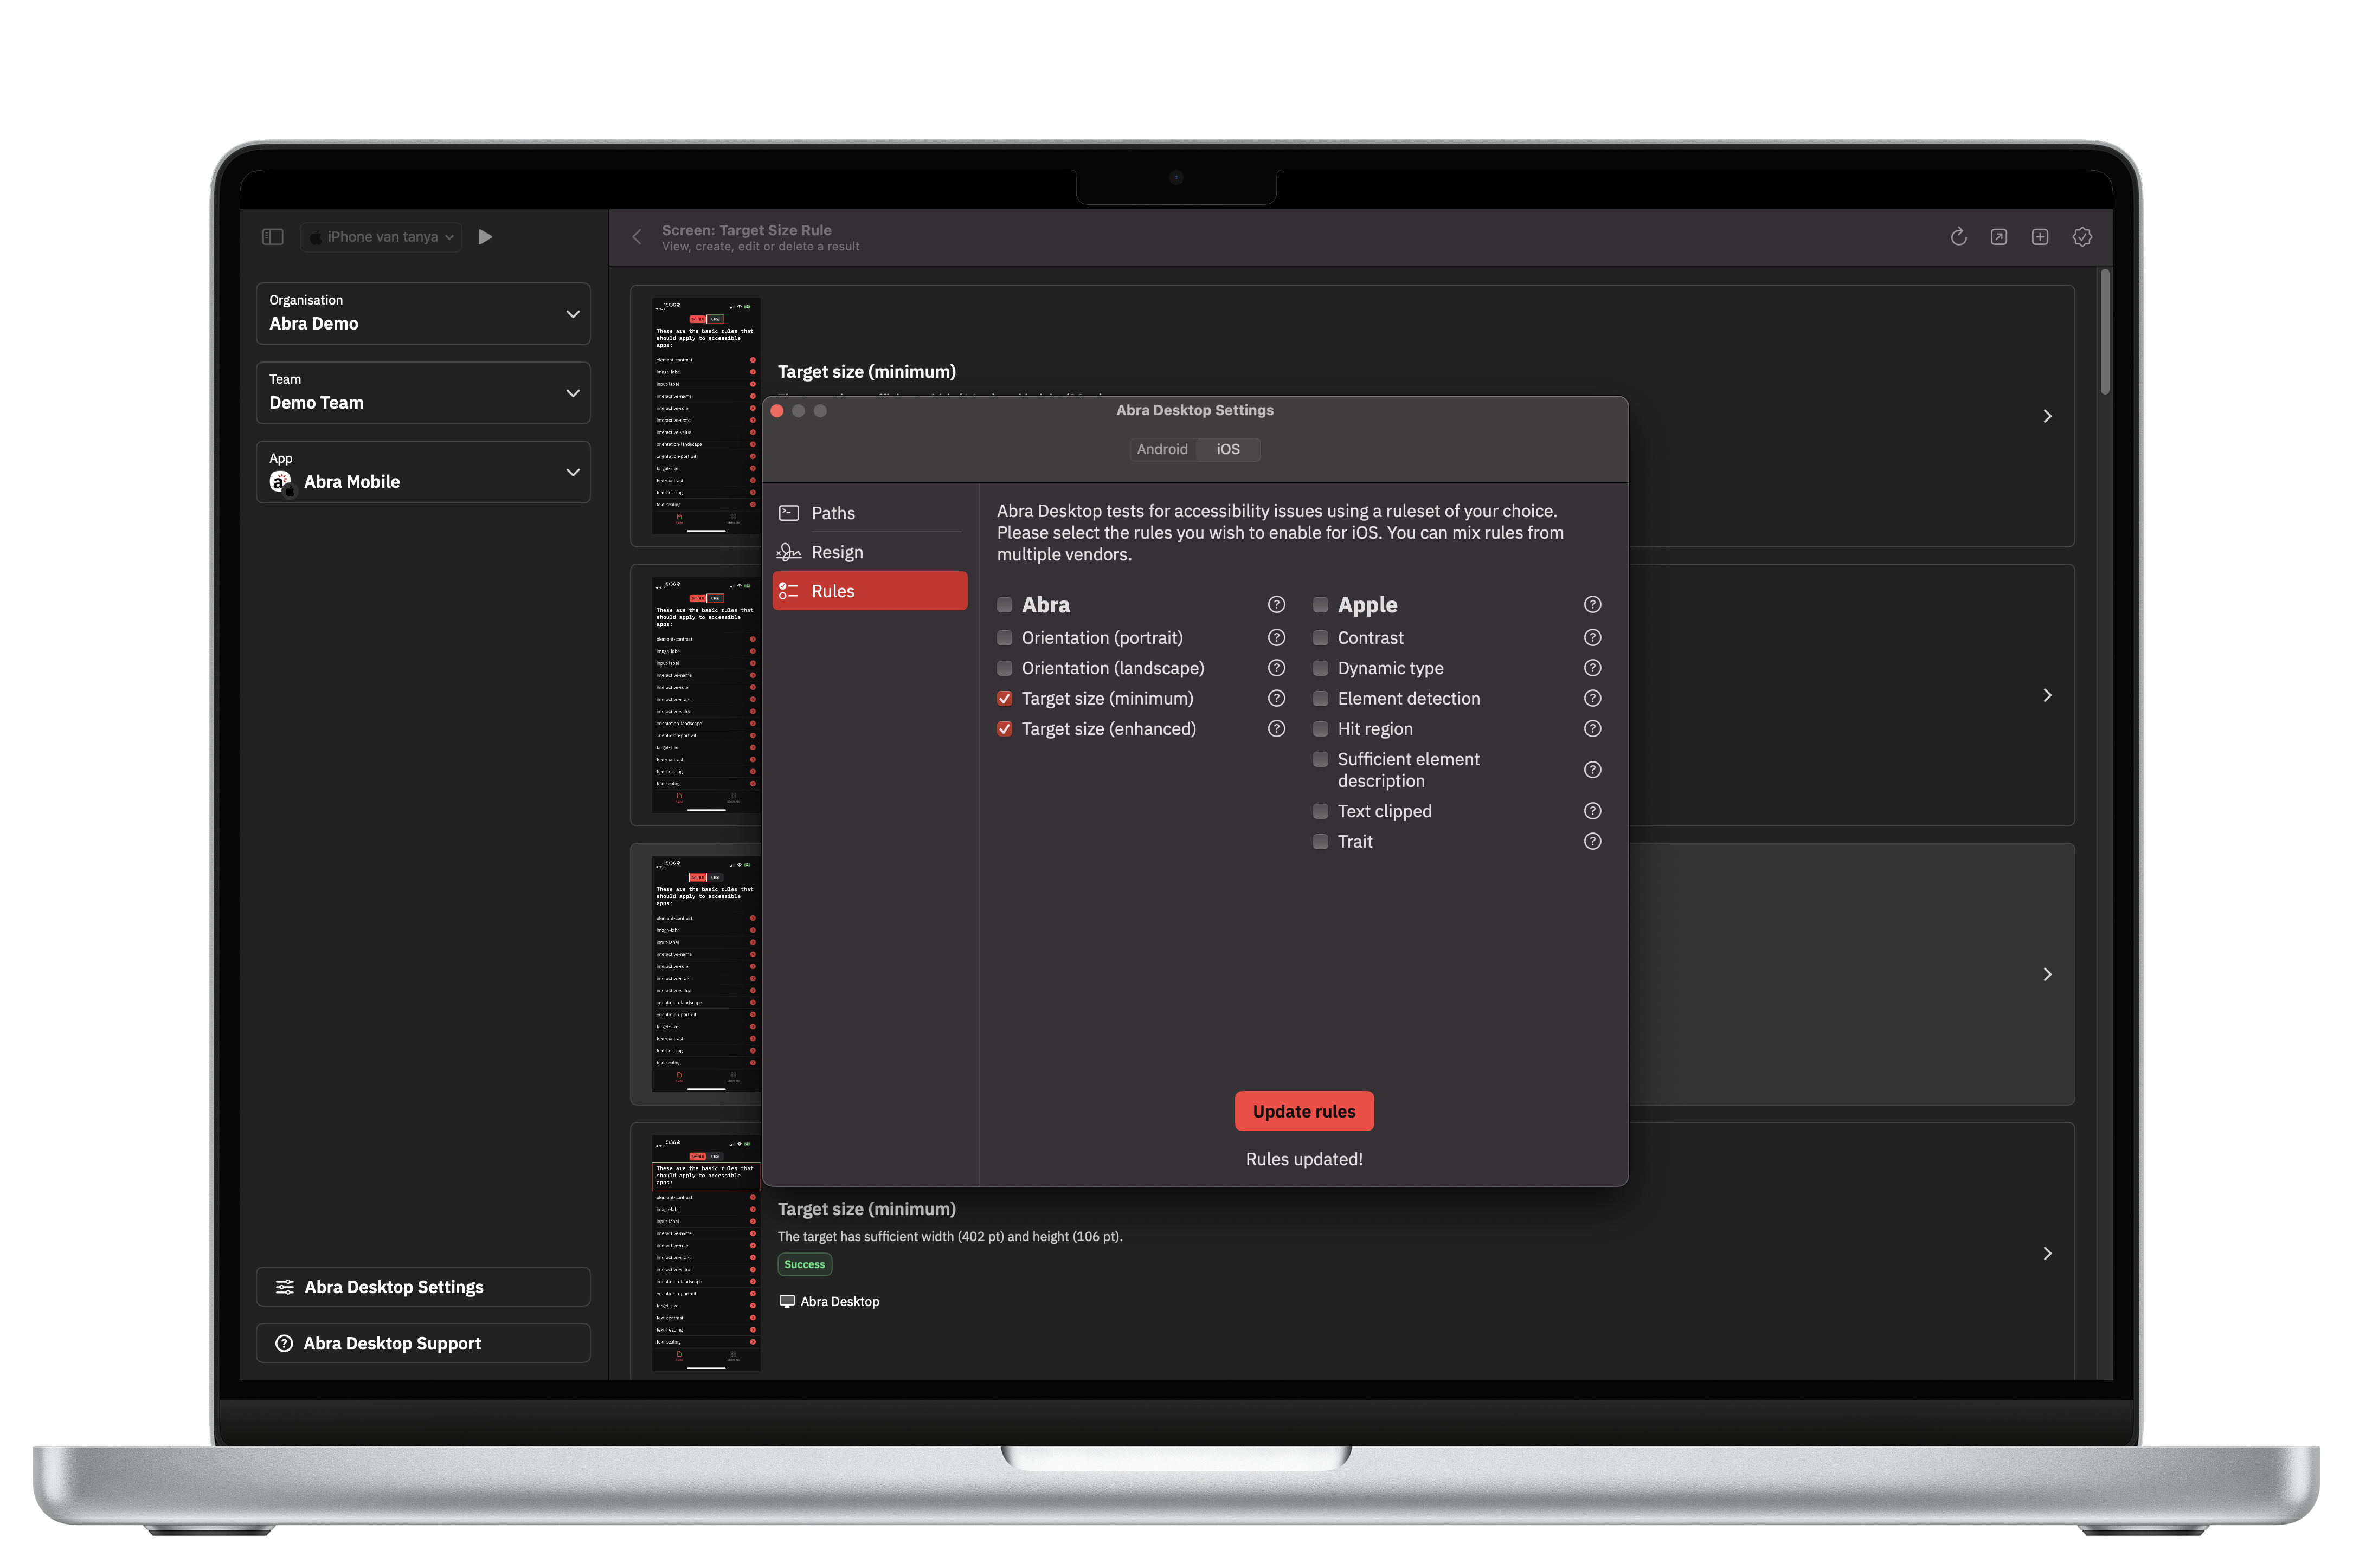This screenshot has height=1550, width=2353.
Task: Open the Resign settings section
Action: (x=870, y=552)
